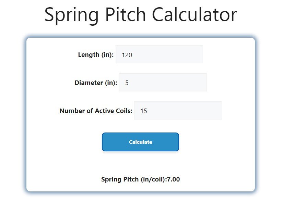Click the Number of Active Coils input field
The image size is (283, 201).
178,110
